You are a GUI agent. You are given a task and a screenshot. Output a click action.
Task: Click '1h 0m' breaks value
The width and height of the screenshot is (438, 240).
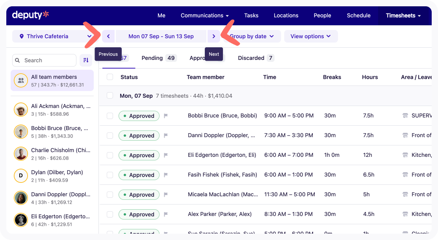332,155
